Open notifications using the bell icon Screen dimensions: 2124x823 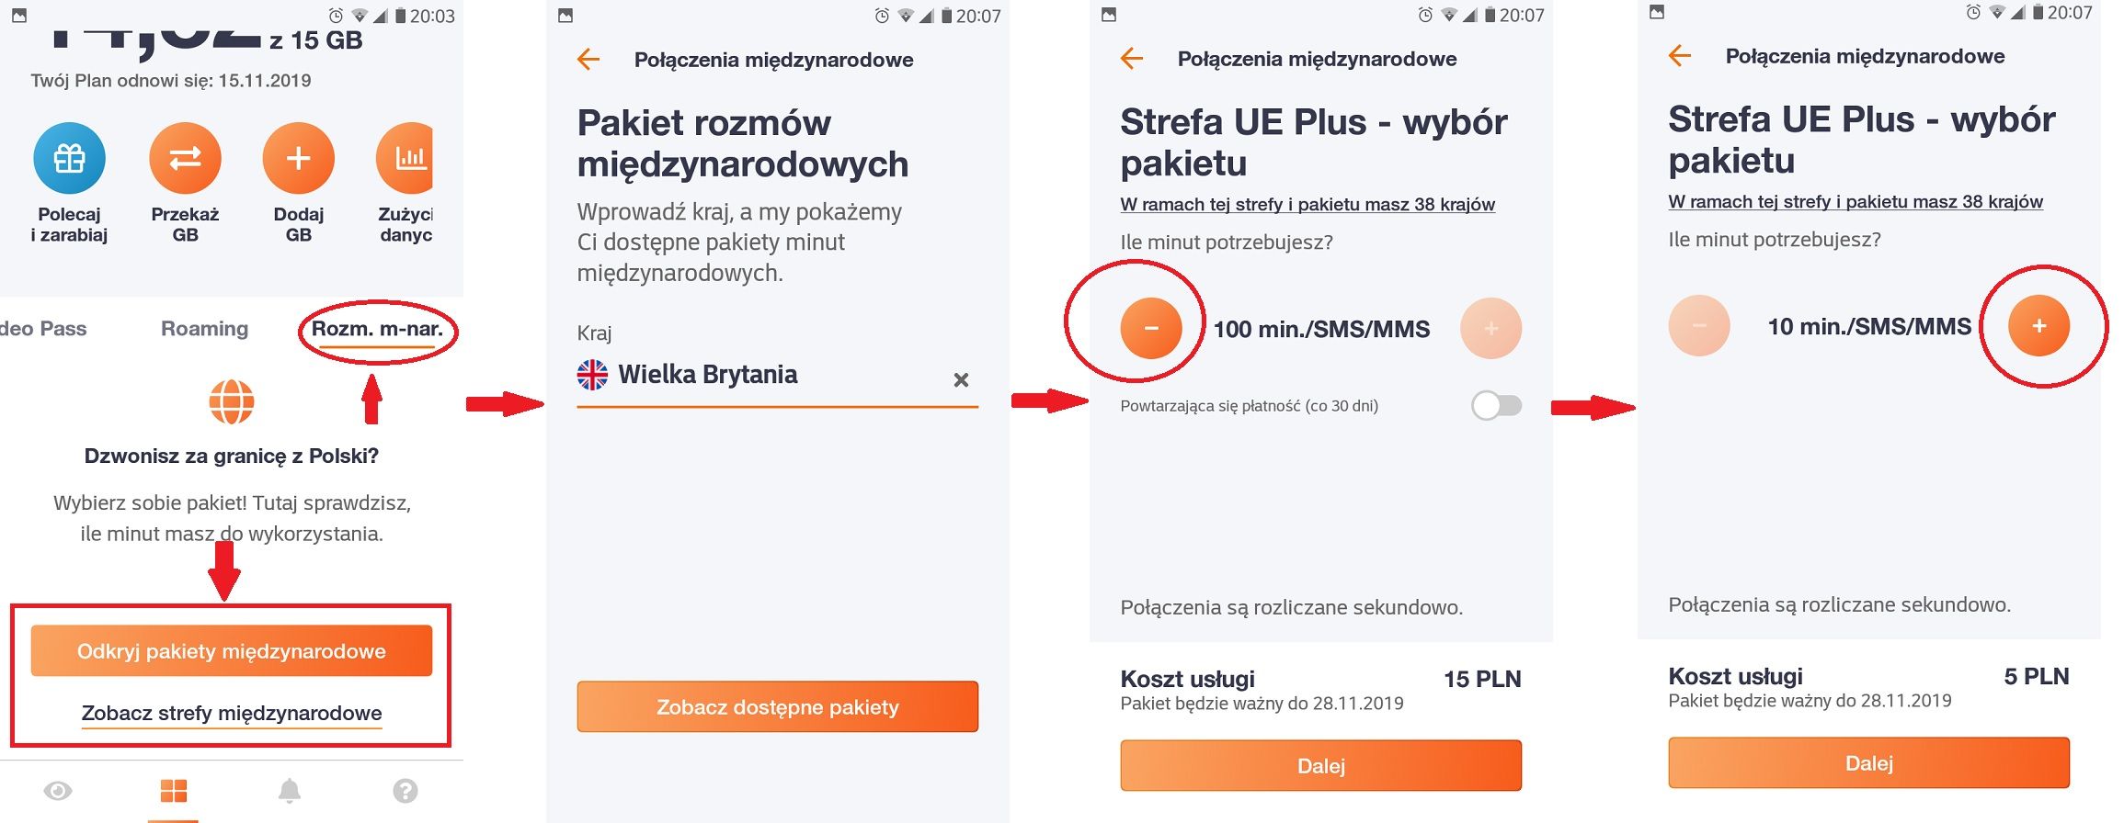click(291, 788)
